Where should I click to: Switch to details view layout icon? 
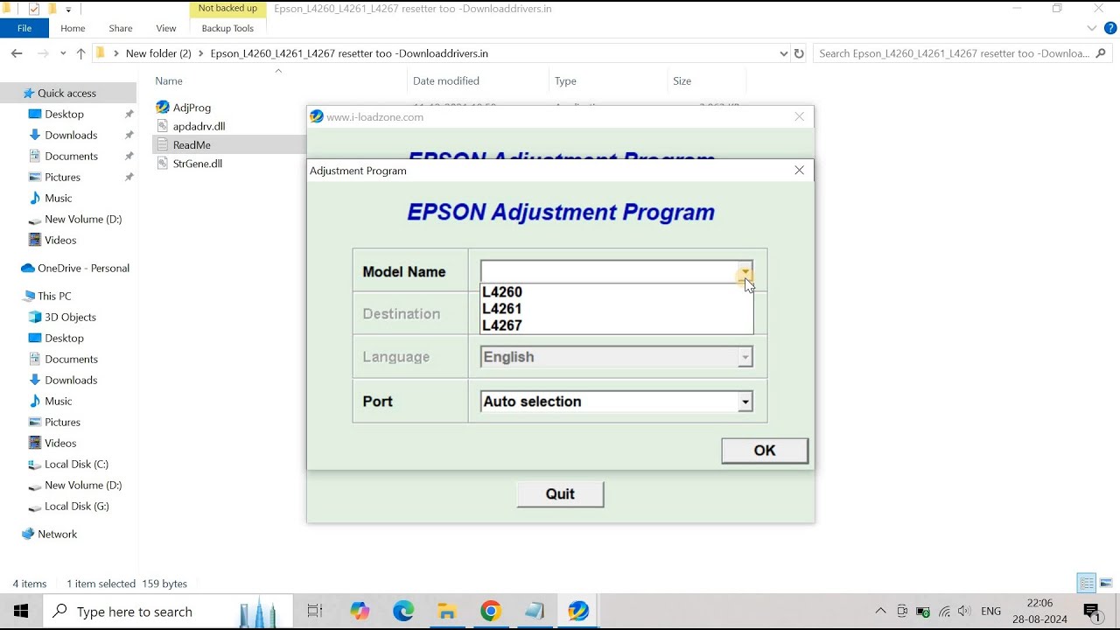[1087, 584]
